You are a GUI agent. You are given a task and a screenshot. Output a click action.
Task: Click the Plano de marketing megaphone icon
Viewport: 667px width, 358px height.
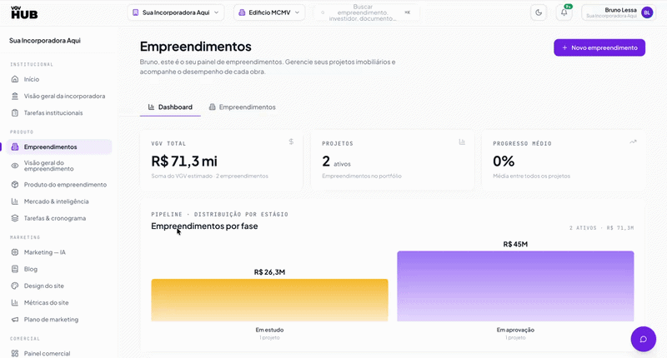(x=15, y=320)
